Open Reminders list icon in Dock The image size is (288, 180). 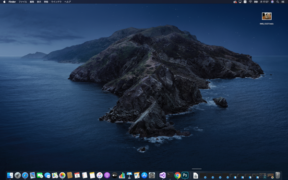pos(84,175)
